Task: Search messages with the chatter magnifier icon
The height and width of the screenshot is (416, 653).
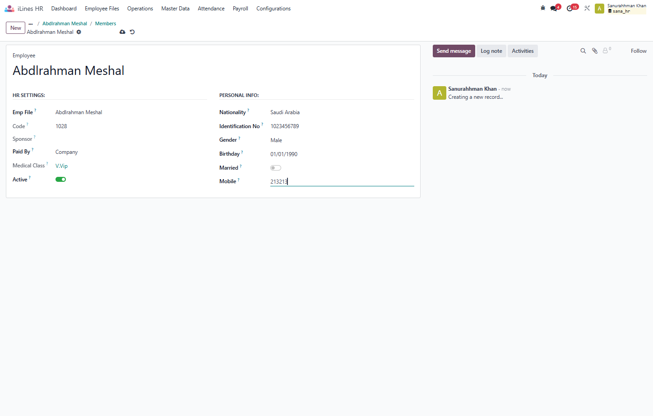Action: click(x=583, y=51)
